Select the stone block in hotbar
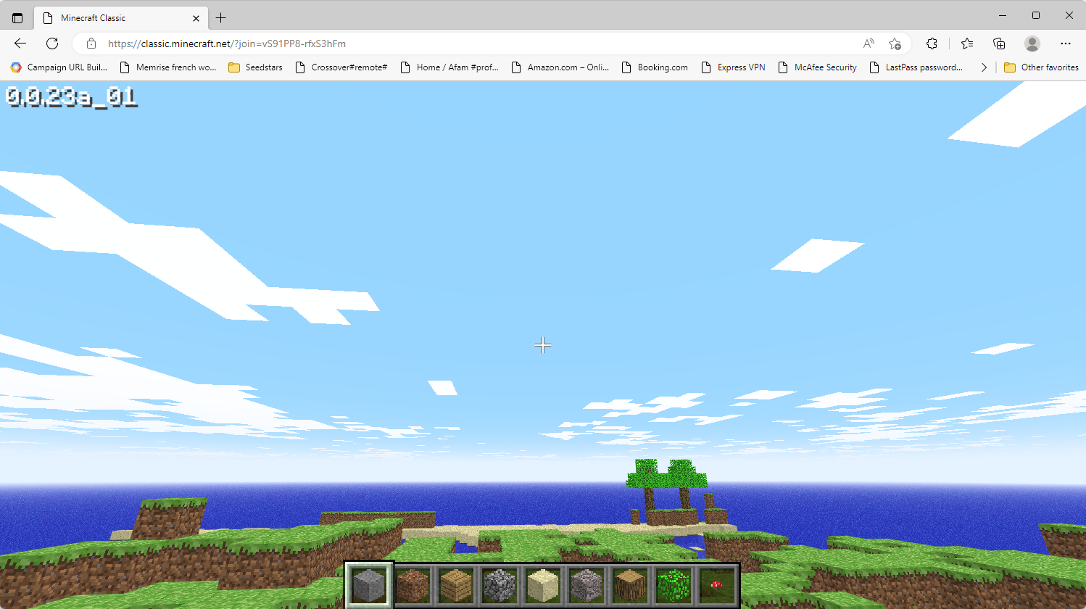The width and height of the screenshot is (1086, 609). [x=369, y=585]
